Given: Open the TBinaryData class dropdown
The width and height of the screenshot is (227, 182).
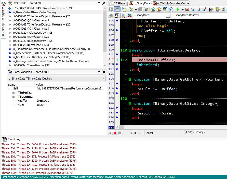Looking at the screenshot, I should (x=168, y=15).
